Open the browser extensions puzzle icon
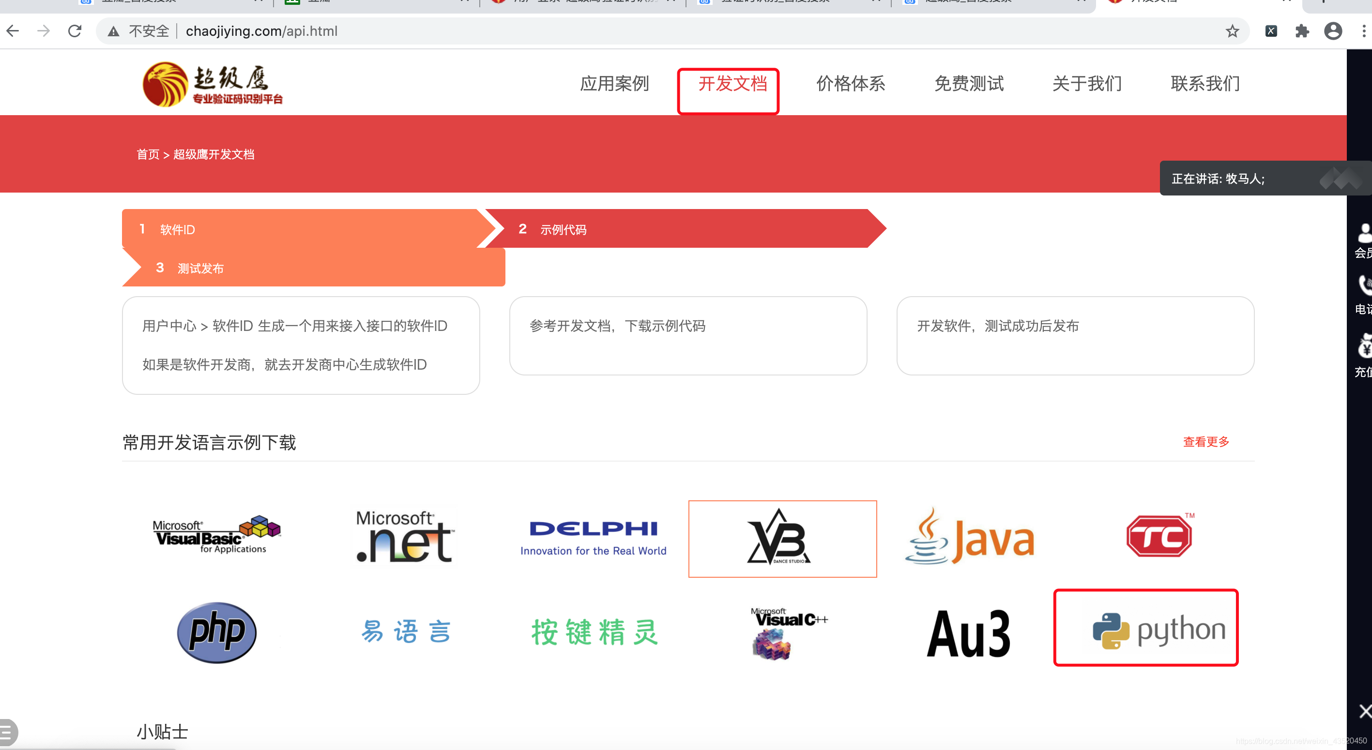Viewport: 1372px width, 750px height. tap(1302, 31)
